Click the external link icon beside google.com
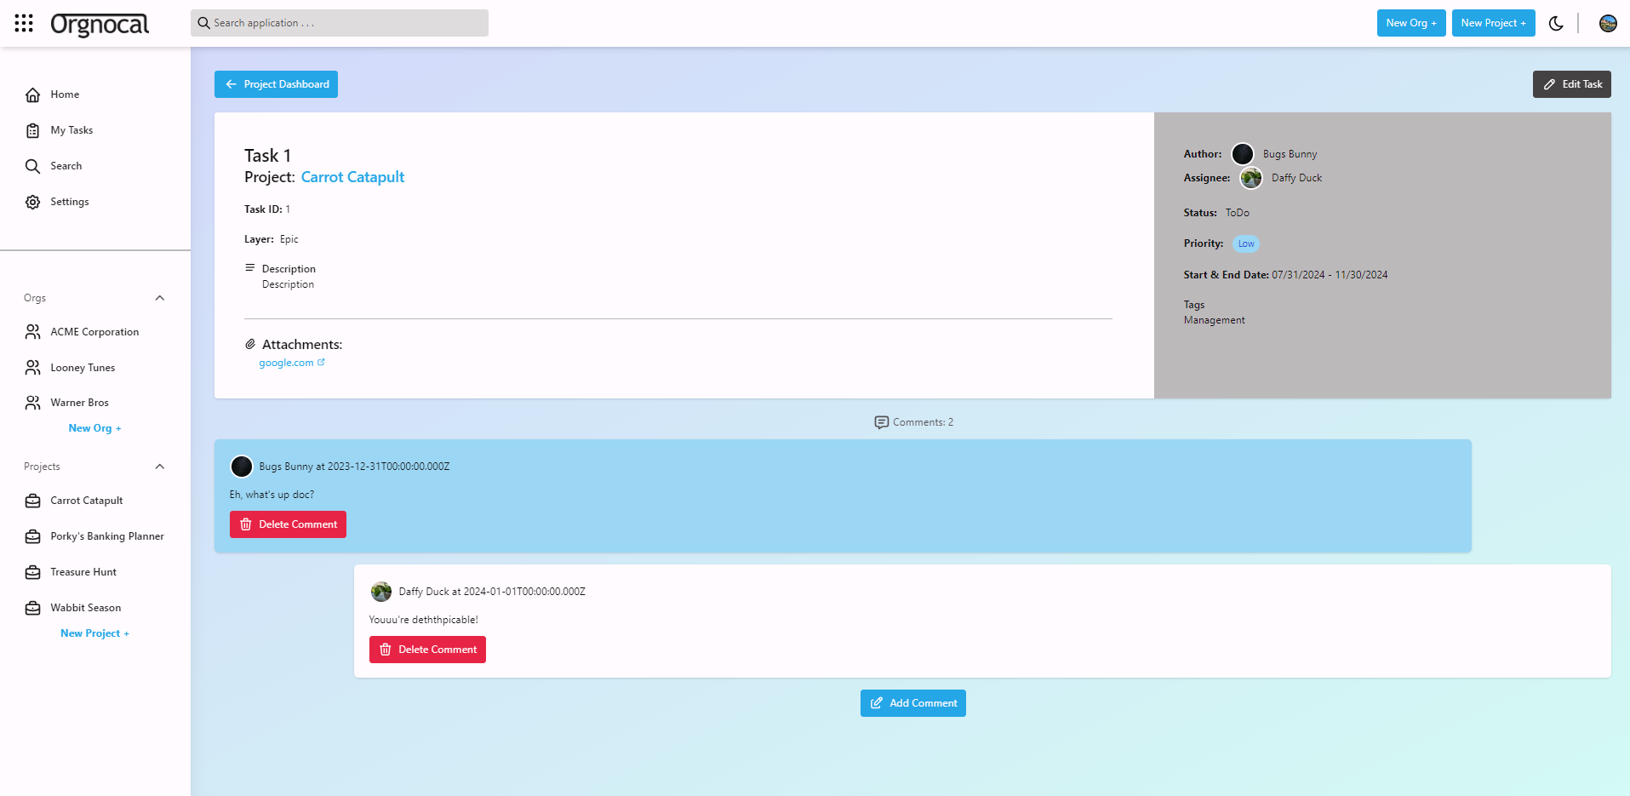This screenshot has width=1630, height=796. [x=321, y=362]
